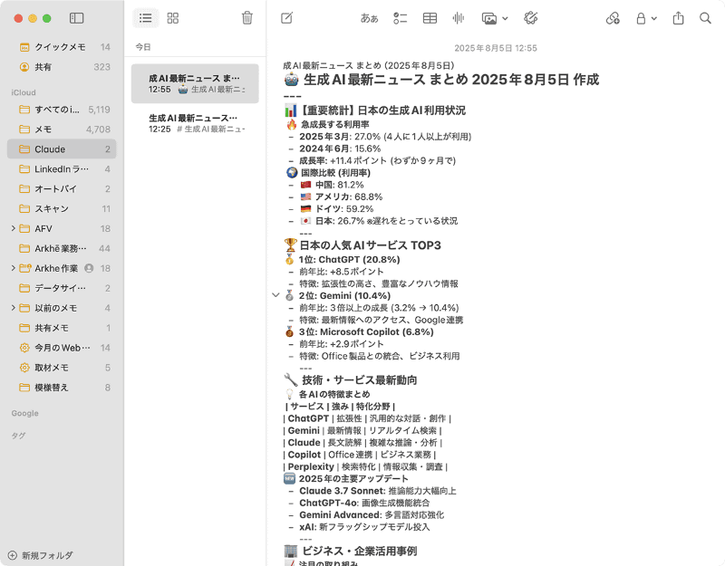Click the lock note icon
The image size is (725, 566).
(641, 18)
